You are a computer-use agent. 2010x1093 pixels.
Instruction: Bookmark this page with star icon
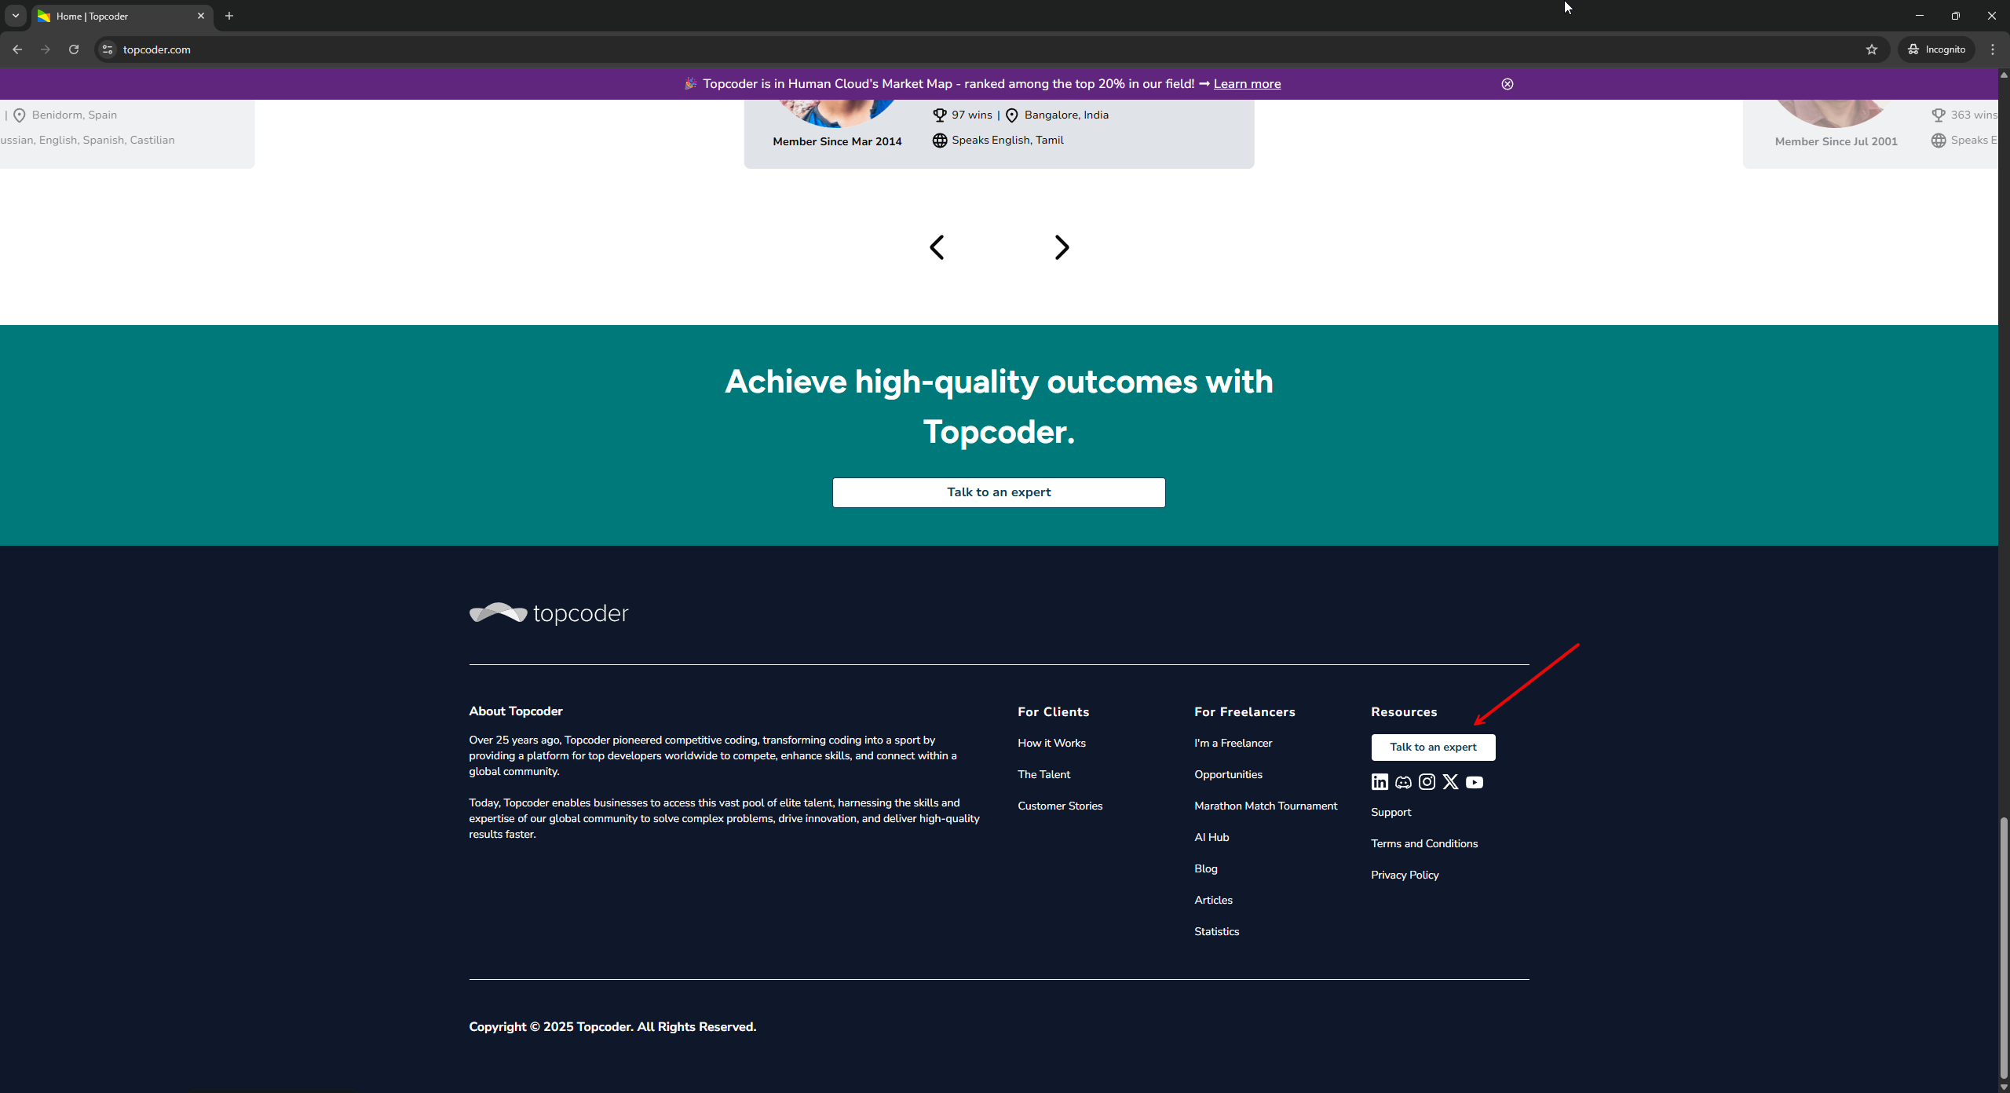(x=1872, y=49)
